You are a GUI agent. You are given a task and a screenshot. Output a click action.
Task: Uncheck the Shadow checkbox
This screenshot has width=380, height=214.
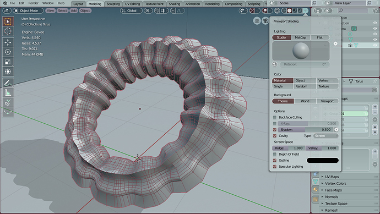click(x=275, y=129)
